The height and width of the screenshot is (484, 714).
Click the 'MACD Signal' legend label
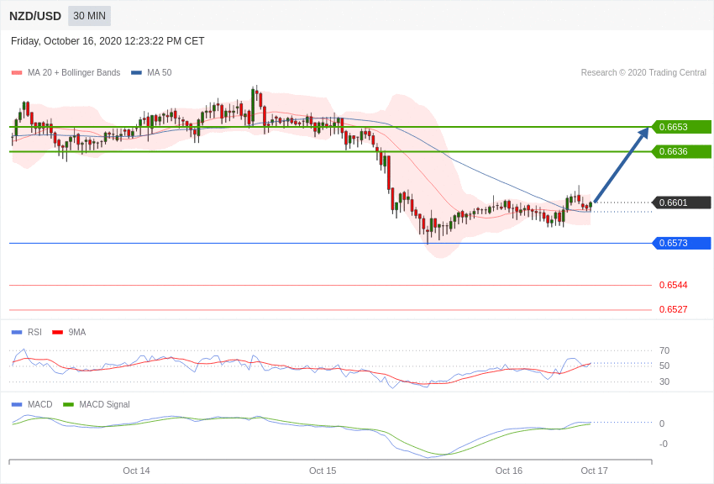coord(104,405)
